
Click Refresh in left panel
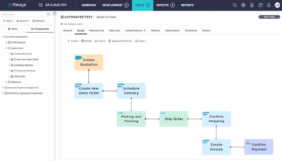(38, 21)
